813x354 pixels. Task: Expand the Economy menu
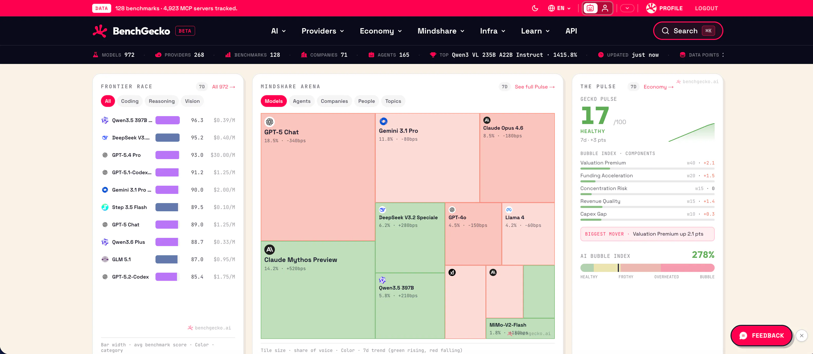point(381,31)
